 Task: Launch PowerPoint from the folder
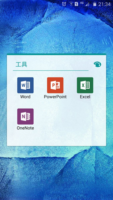click(55, 85)
